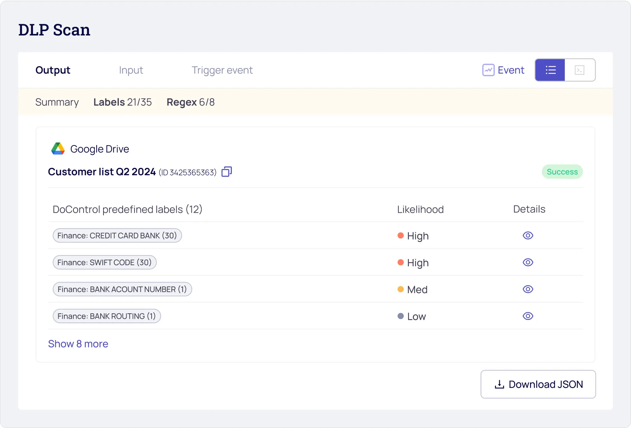631x428 pixels.
Task: Click the Success status badge
Action: tap(562, 171)
